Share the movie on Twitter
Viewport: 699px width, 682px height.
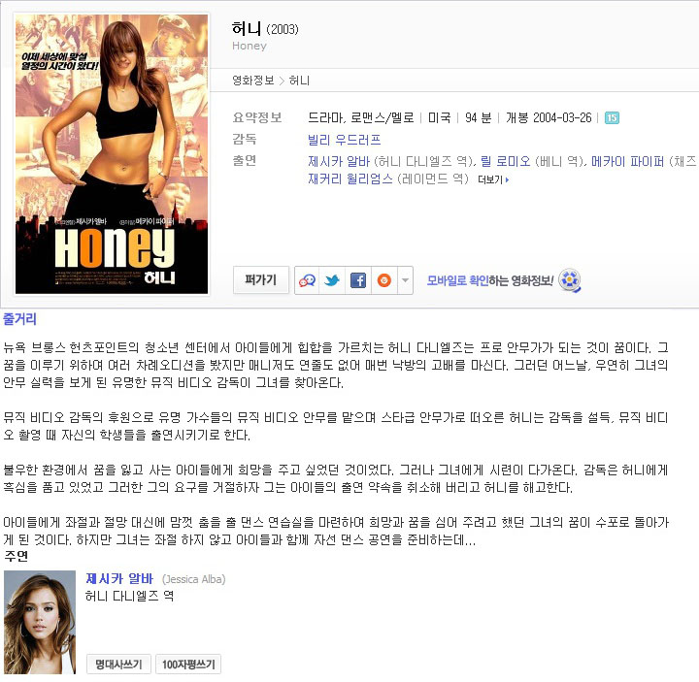[332, 280]
